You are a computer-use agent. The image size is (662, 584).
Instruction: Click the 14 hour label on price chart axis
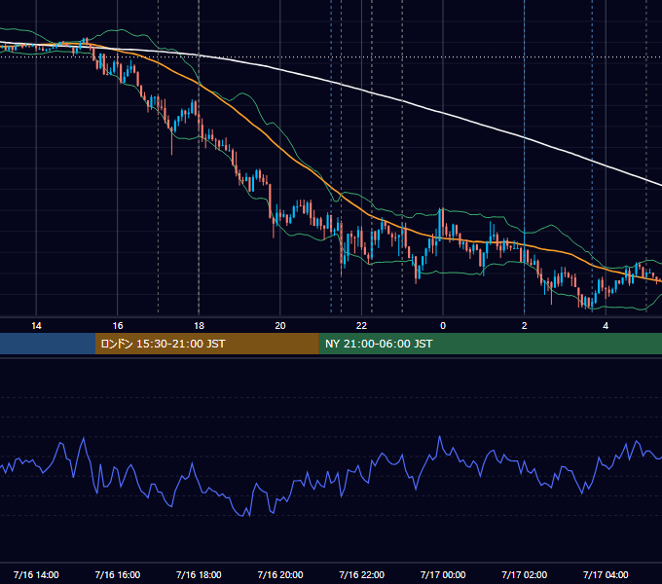(x=36, y=326)
